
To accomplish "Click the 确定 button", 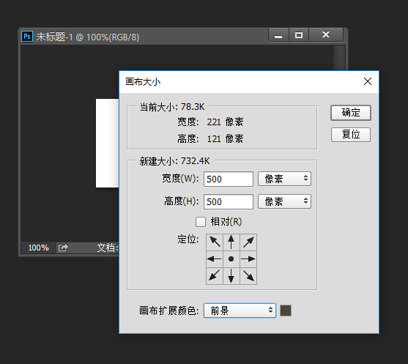I will pyautogui.click(x=351, y=113).
